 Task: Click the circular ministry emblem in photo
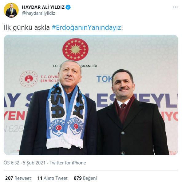tap(29, 79)
